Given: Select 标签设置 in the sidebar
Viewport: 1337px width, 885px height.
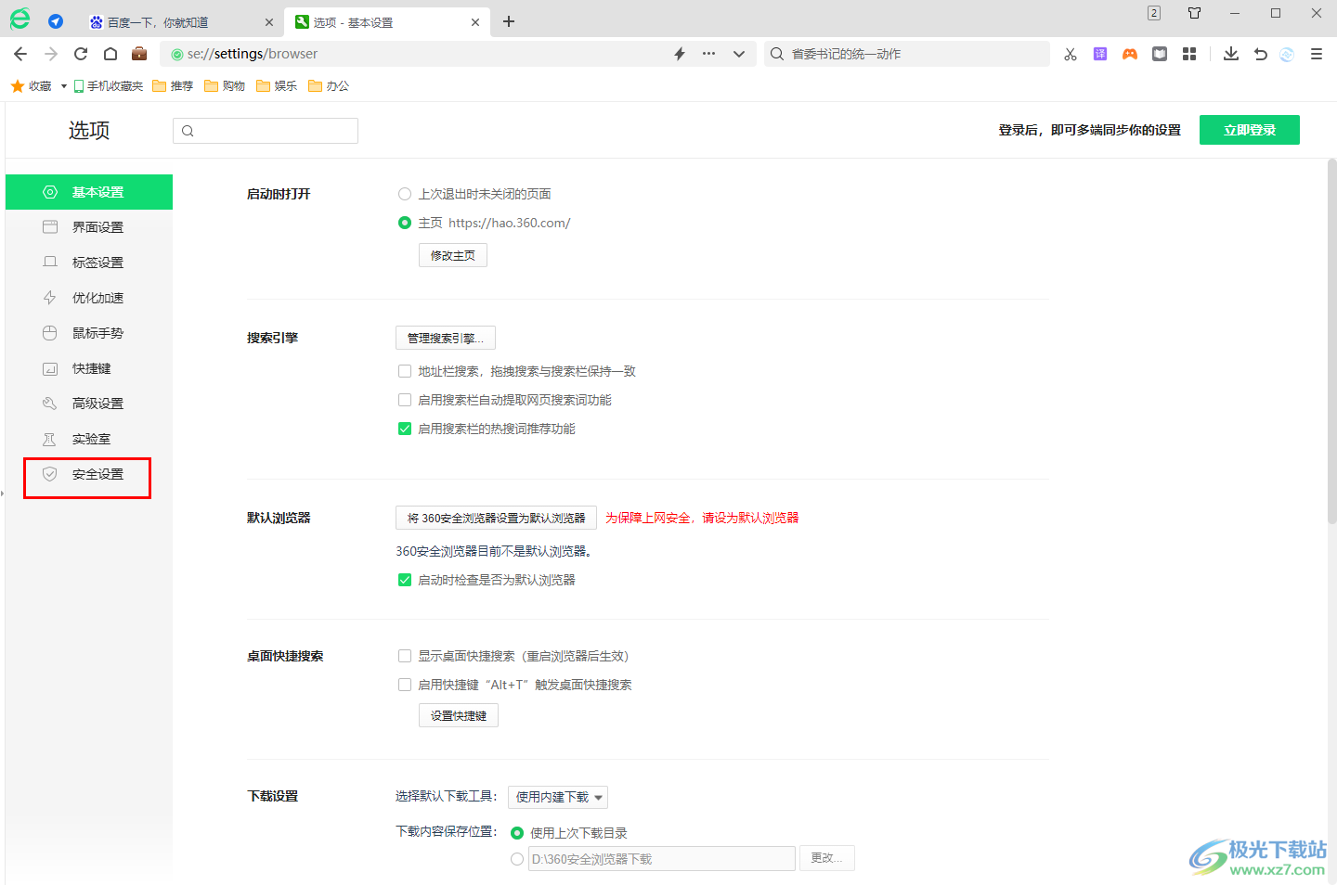Looking at the screenshot, I should [89, 263].
